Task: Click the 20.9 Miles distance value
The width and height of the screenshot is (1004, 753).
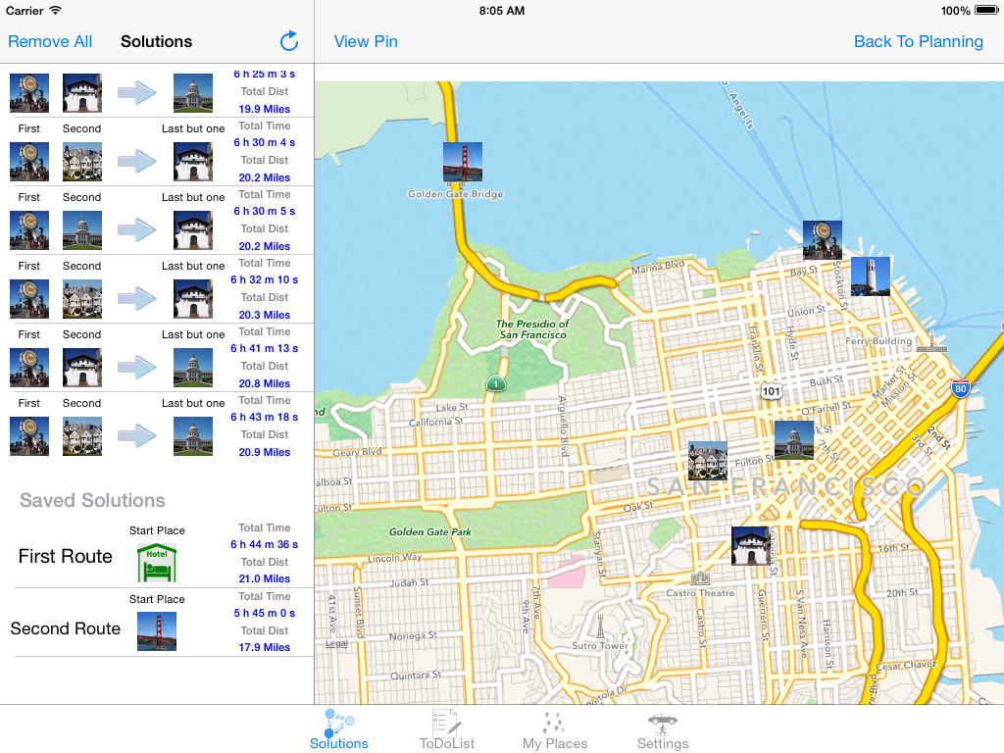Action: click(x=265, y=451)
